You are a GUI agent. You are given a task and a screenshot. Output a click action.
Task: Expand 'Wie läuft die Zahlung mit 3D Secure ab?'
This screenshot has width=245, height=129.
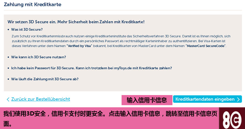[x=45, y=79]
